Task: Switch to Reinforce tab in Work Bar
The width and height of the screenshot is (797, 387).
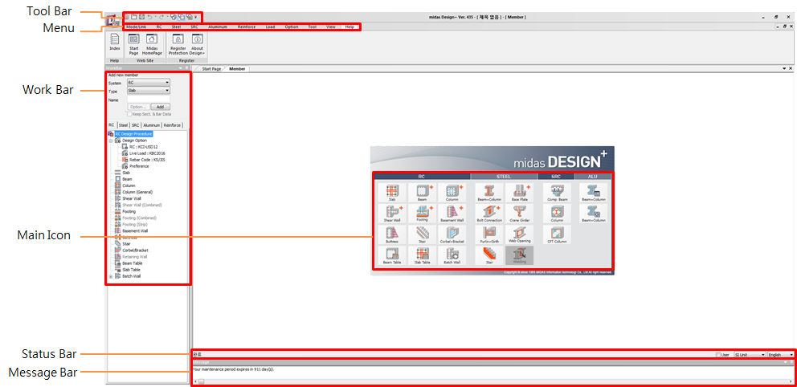Action: (x=172, y=125)
